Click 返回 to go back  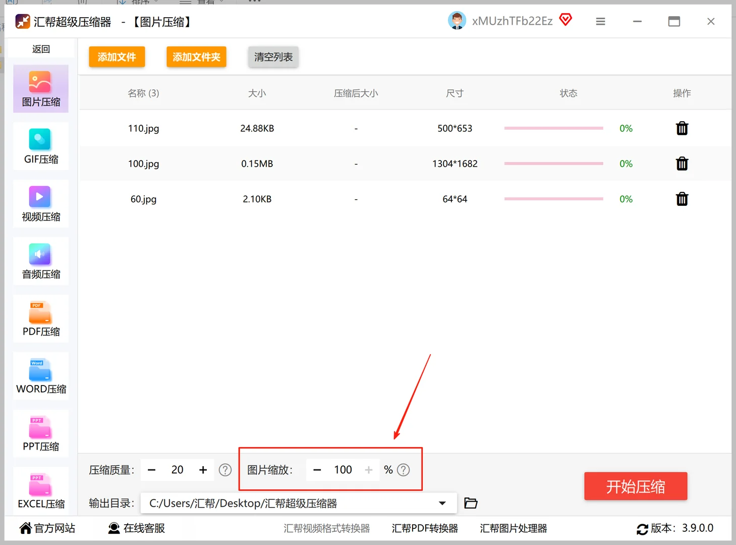[x=40, y=48]
